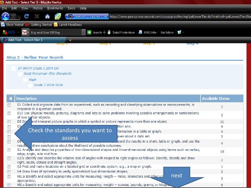Open the recent pages history dropdown arrow
This screenshot has width=251, height=188.
pyautogui.click(x=19, y=17)
